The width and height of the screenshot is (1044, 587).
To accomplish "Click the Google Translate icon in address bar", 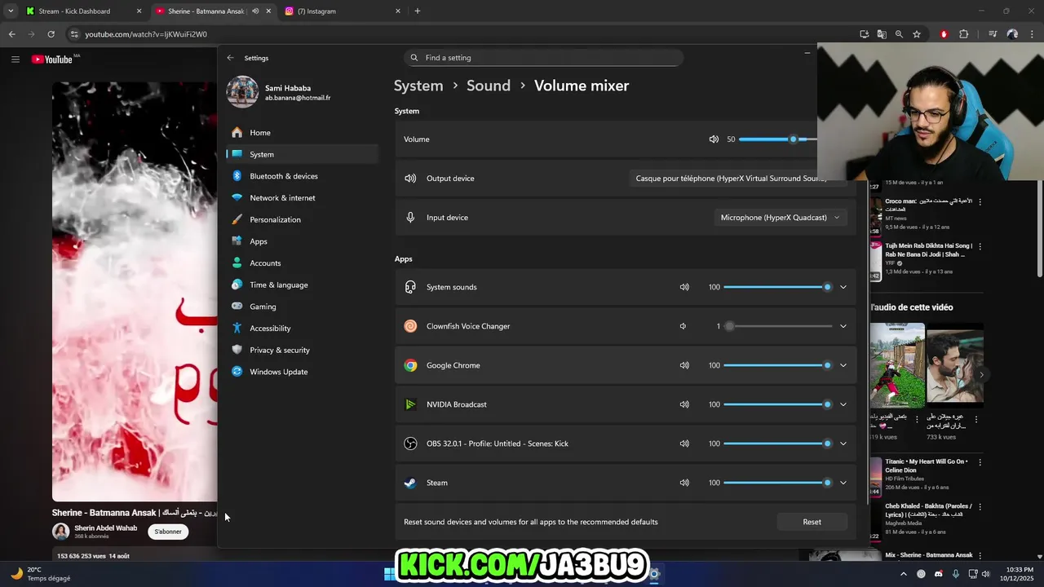I will pyautogui.click(x=882, y=34).
